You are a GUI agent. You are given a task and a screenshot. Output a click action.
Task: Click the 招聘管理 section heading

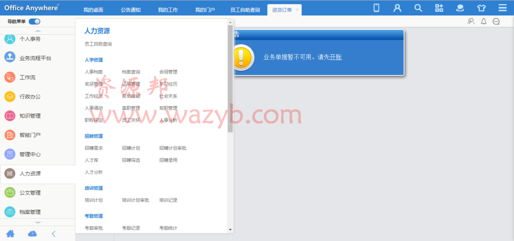[93, 136]
